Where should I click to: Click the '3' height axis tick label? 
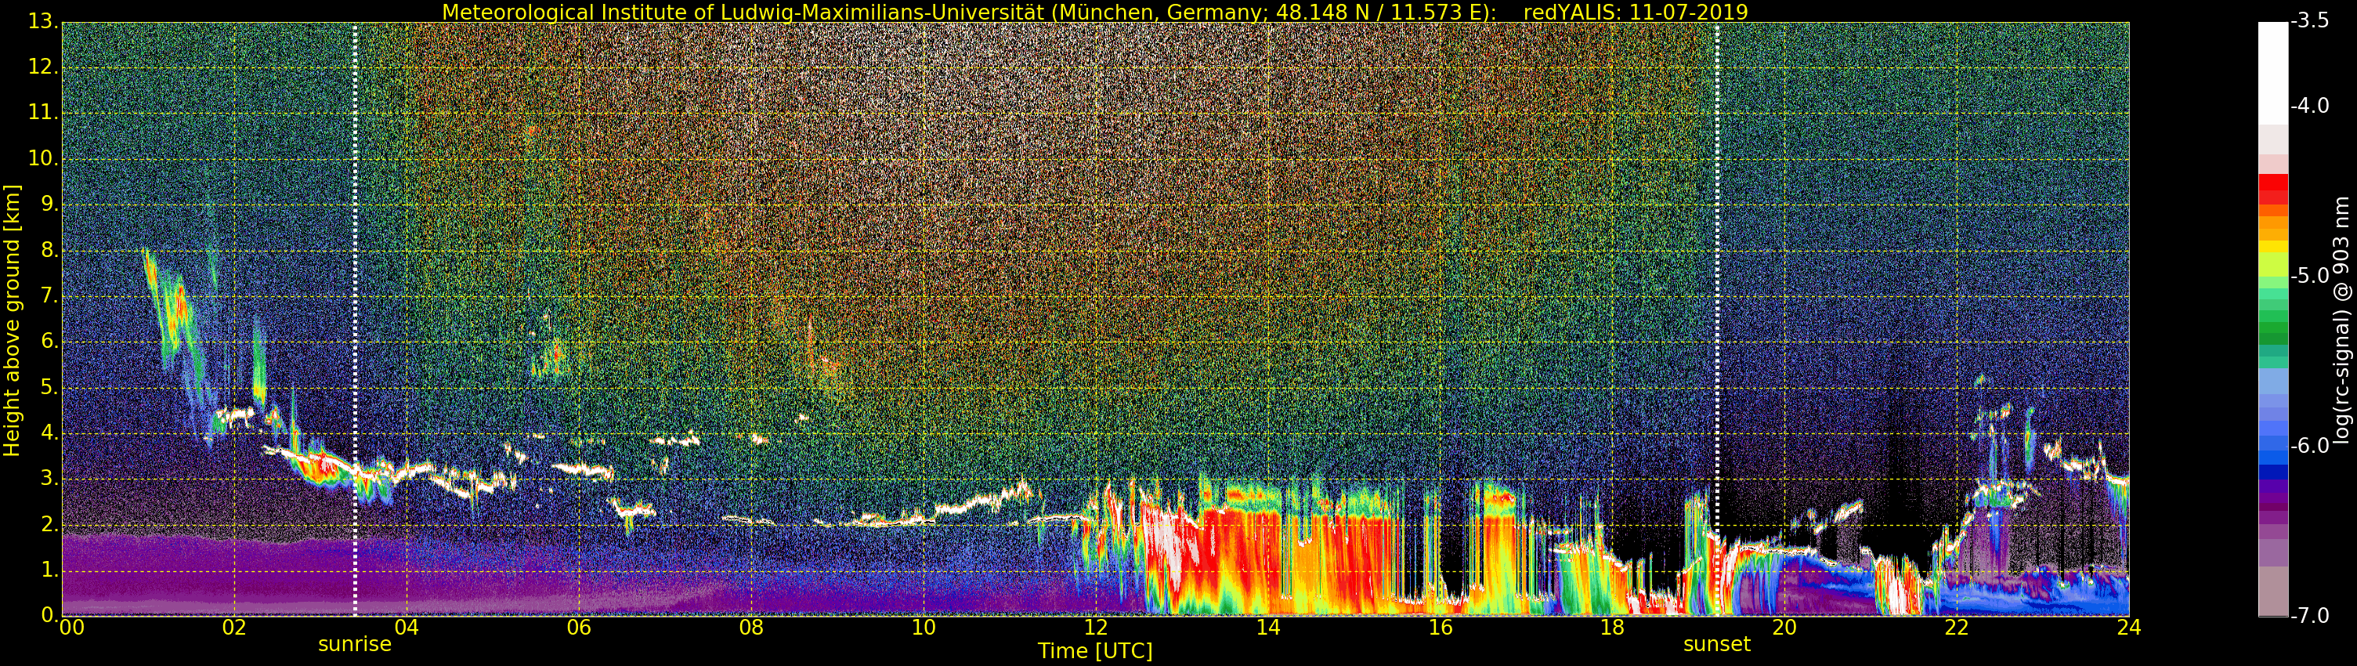[49, 479]
